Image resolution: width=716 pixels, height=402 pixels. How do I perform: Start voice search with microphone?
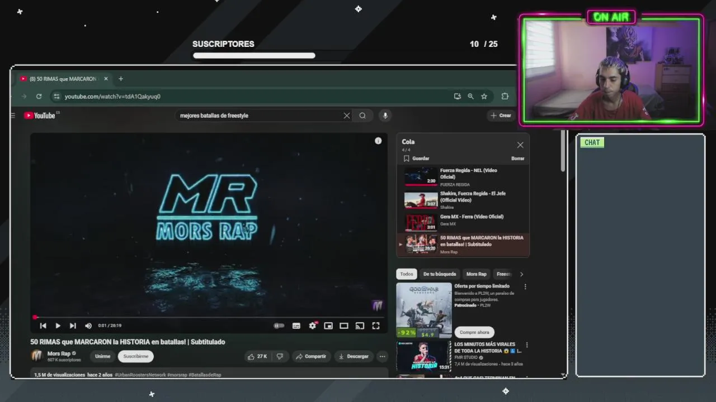click(385, 116)
